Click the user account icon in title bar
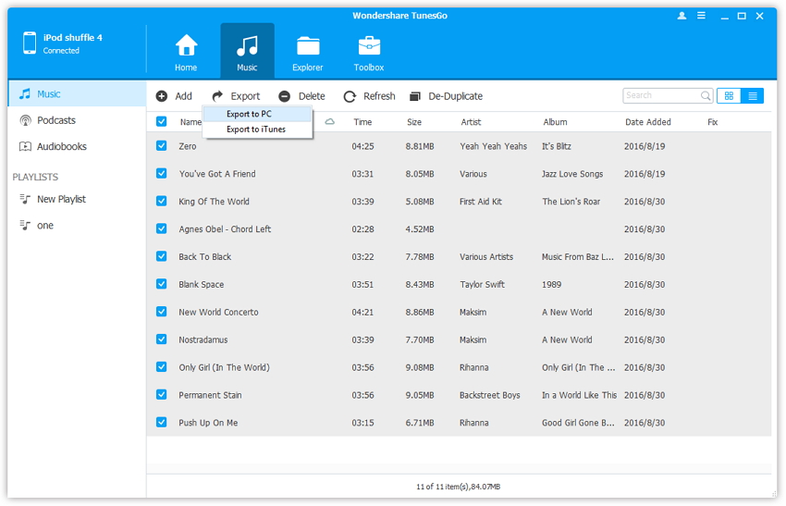This screenshot has width=786, height=506. (682, 16)
